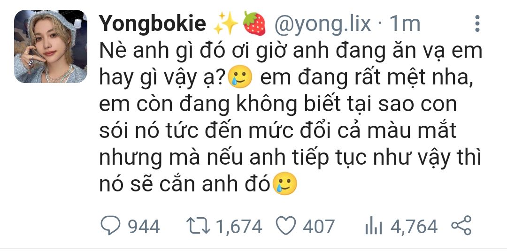Open Yongbokie's profile picture
507x251 pixels.
pos(51,46)
